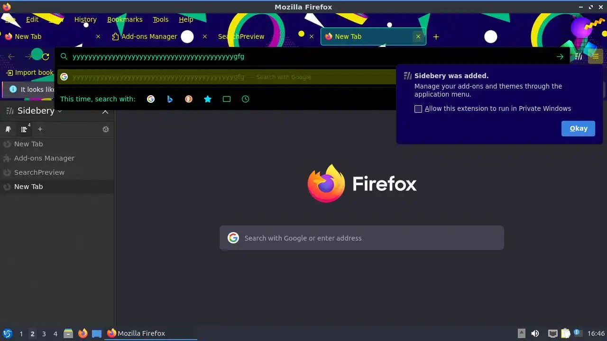The height and width of the screenshot is (341, 607).
Task: Open the Bookmarks menu
Action: [x=125, y=19]
